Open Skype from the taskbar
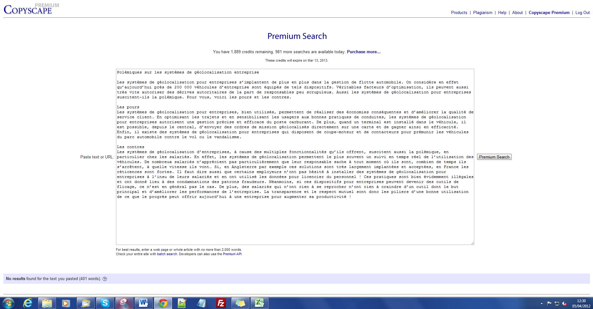 click(105, 303)
